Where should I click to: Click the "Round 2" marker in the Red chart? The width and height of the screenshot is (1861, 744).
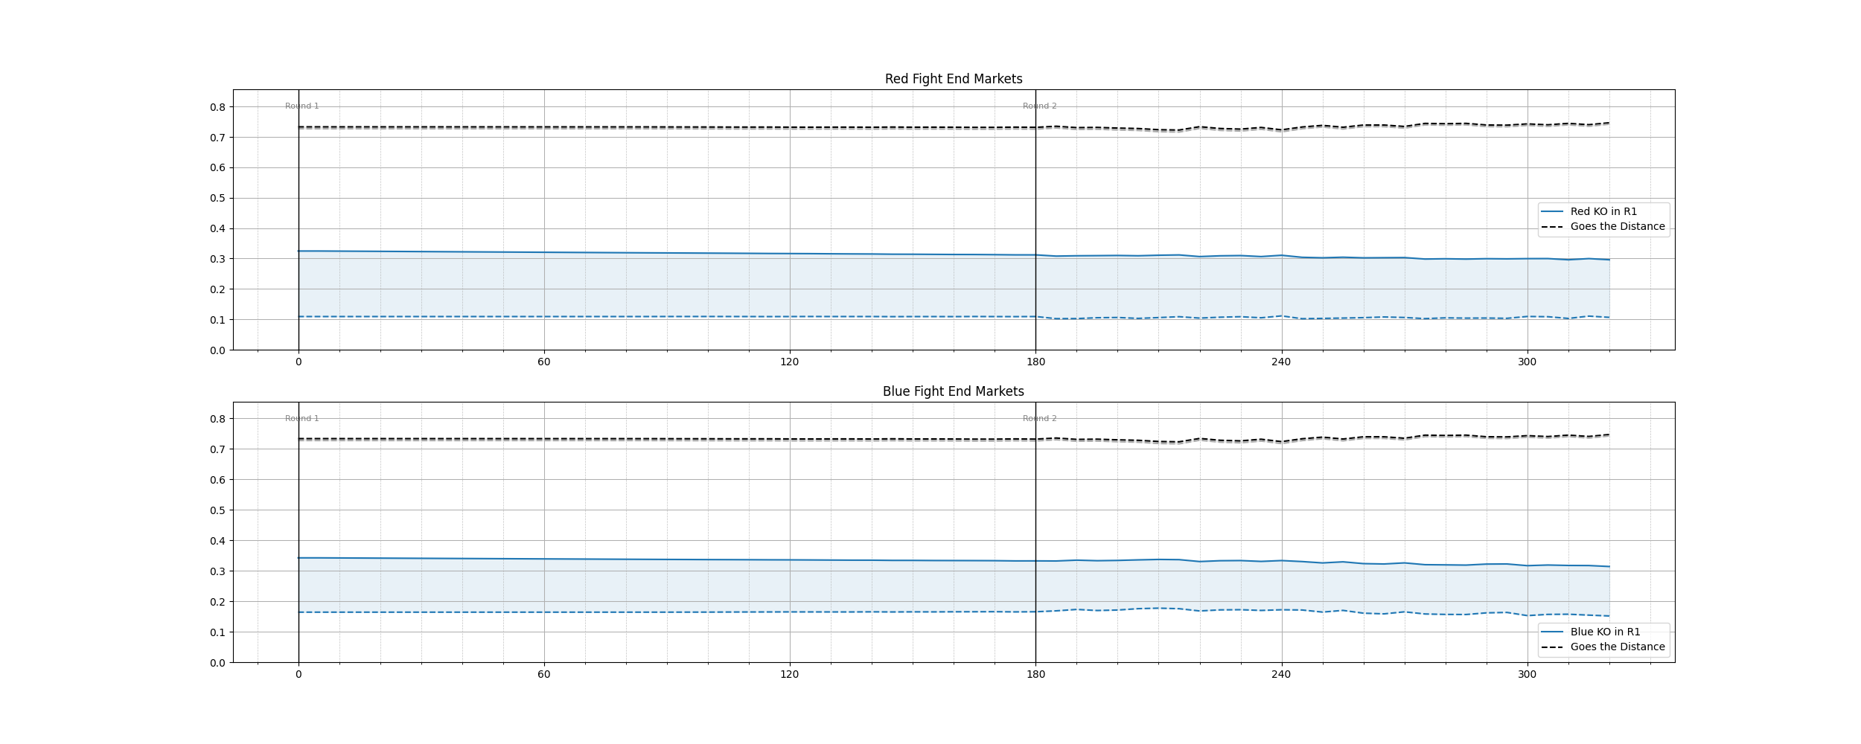click(x=1039, y=106)
